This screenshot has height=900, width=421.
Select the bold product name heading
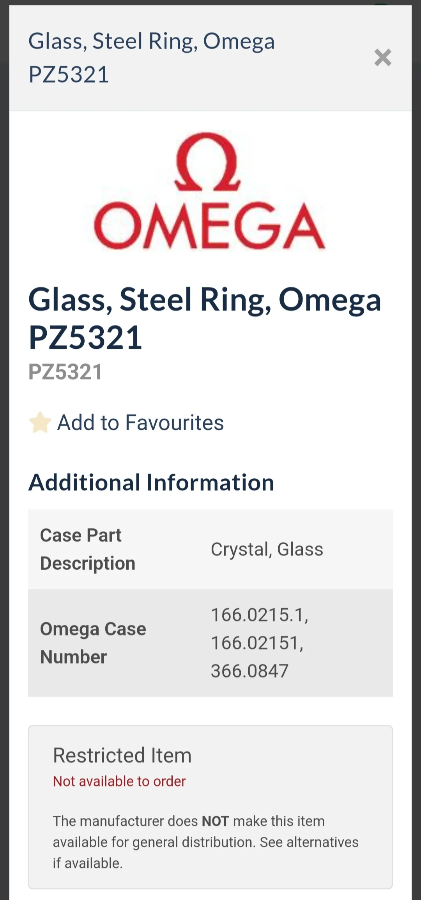(x=204, y=318)
